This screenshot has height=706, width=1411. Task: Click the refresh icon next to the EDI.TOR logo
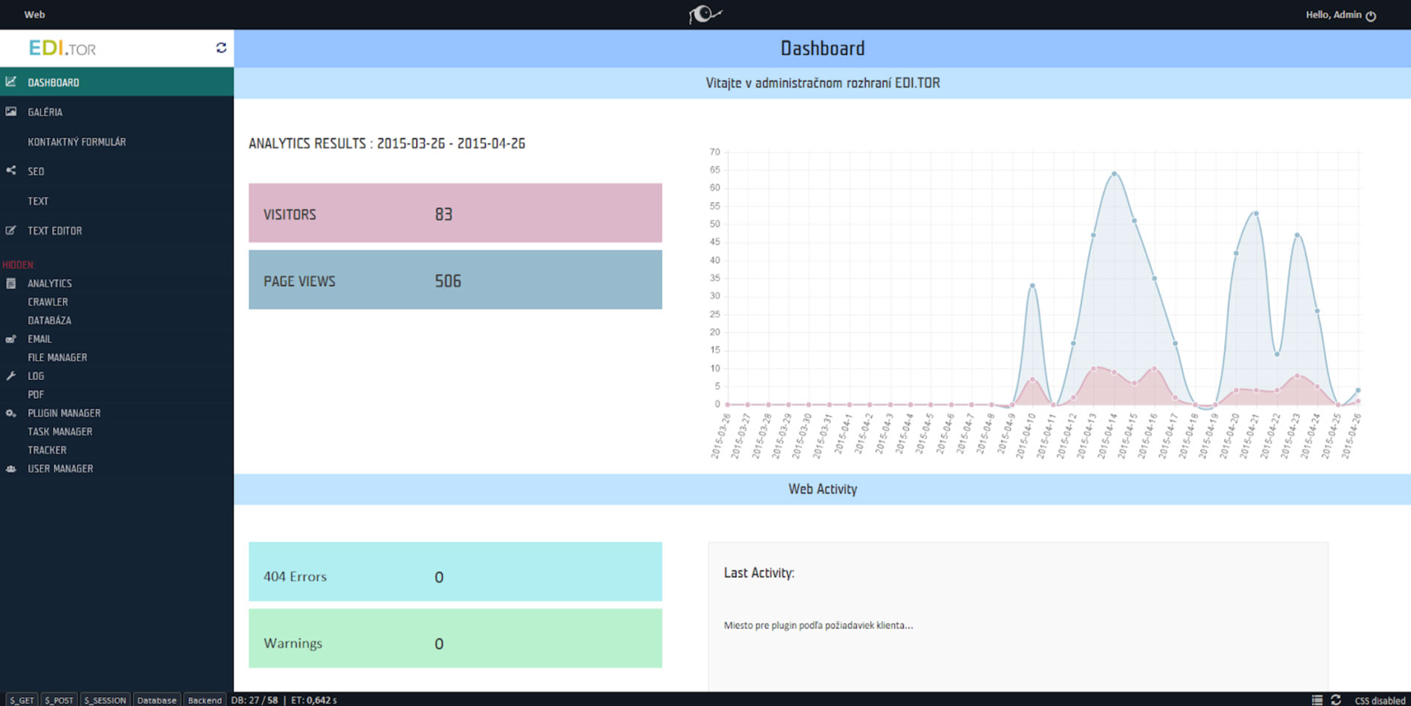221,48
